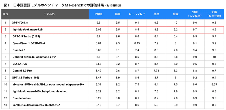
Task: Click the 平均点 column header
Action: [x=98, y=14]
